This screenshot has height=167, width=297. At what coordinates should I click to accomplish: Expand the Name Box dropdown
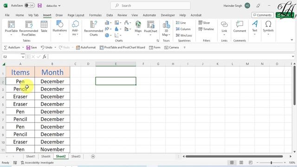[x=23, y=57]
